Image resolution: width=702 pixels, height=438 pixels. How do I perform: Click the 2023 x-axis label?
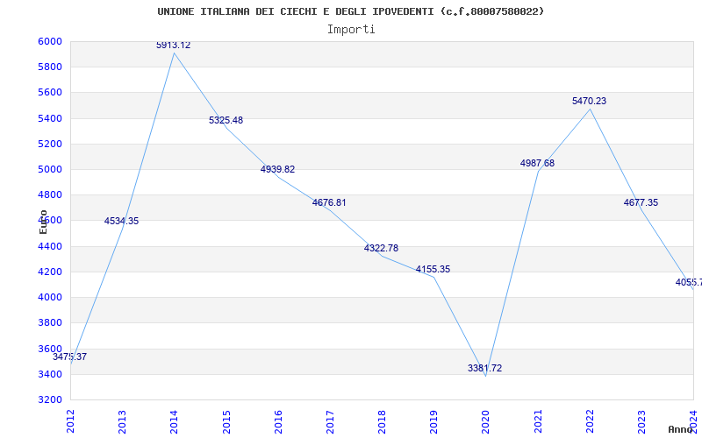coord(641,421)
